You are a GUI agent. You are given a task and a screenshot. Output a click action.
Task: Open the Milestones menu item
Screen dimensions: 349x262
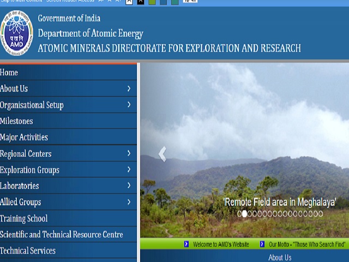click(68, 121)
